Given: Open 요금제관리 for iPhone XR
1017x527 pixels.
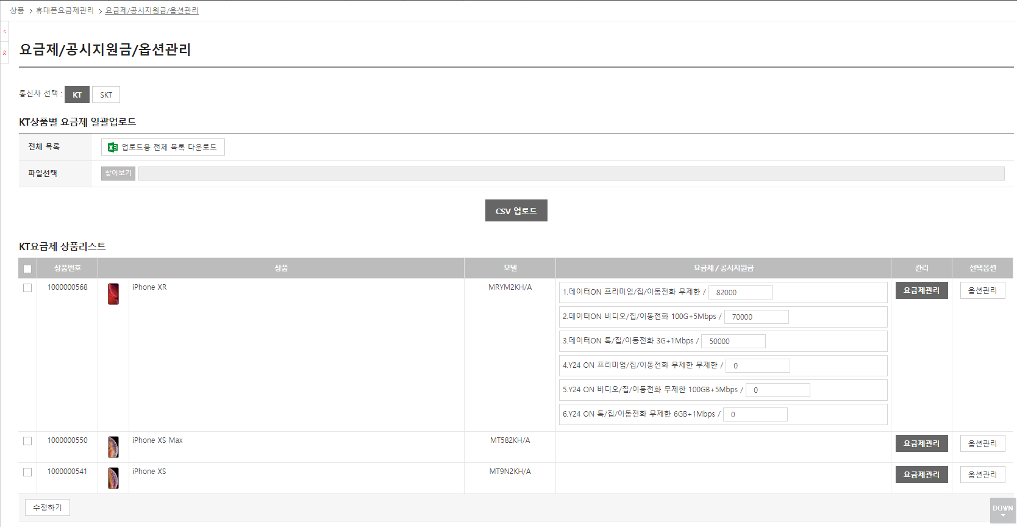Looking at the screenshot, I should [921, 290].
